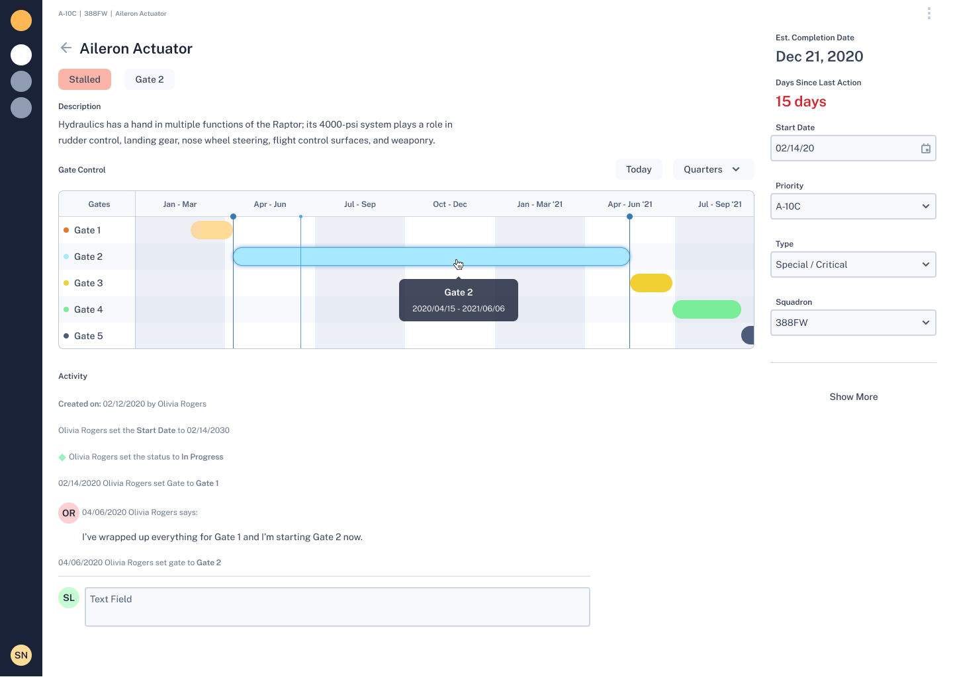The width and height of the screenshot is (953, 677).
Task: Open the Squadron dropdown showing 388FW
Action: [x=853, y=323]
